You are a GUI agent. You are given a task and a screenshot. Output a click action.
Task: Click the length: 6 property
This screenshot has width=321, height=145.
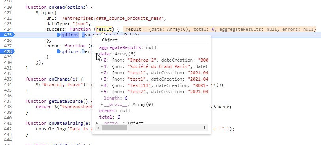(116, 98)
